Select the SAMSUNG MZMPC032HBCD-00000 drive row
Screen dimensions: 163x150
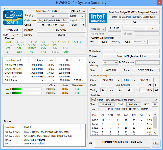(44, 136)
